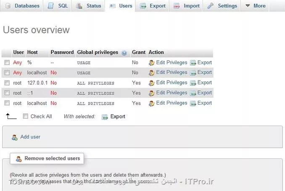Click edit privileges icon for root localhost

pyautogui.click(x=152, y=103)
